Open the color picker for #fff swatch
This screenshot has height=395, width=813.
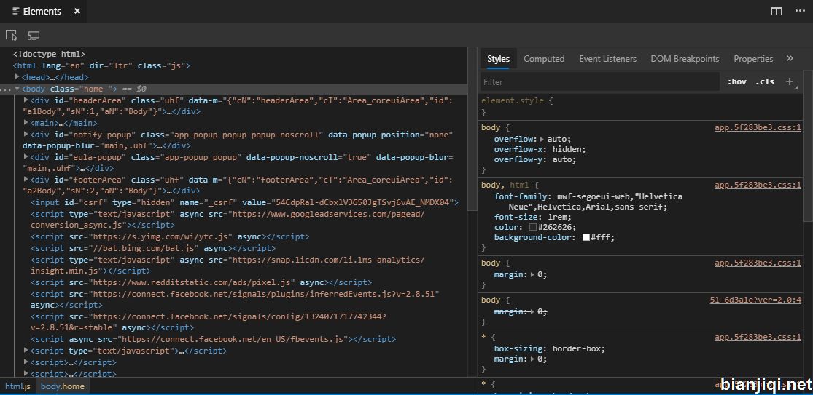pyautogui.click(x=586, y=238)
